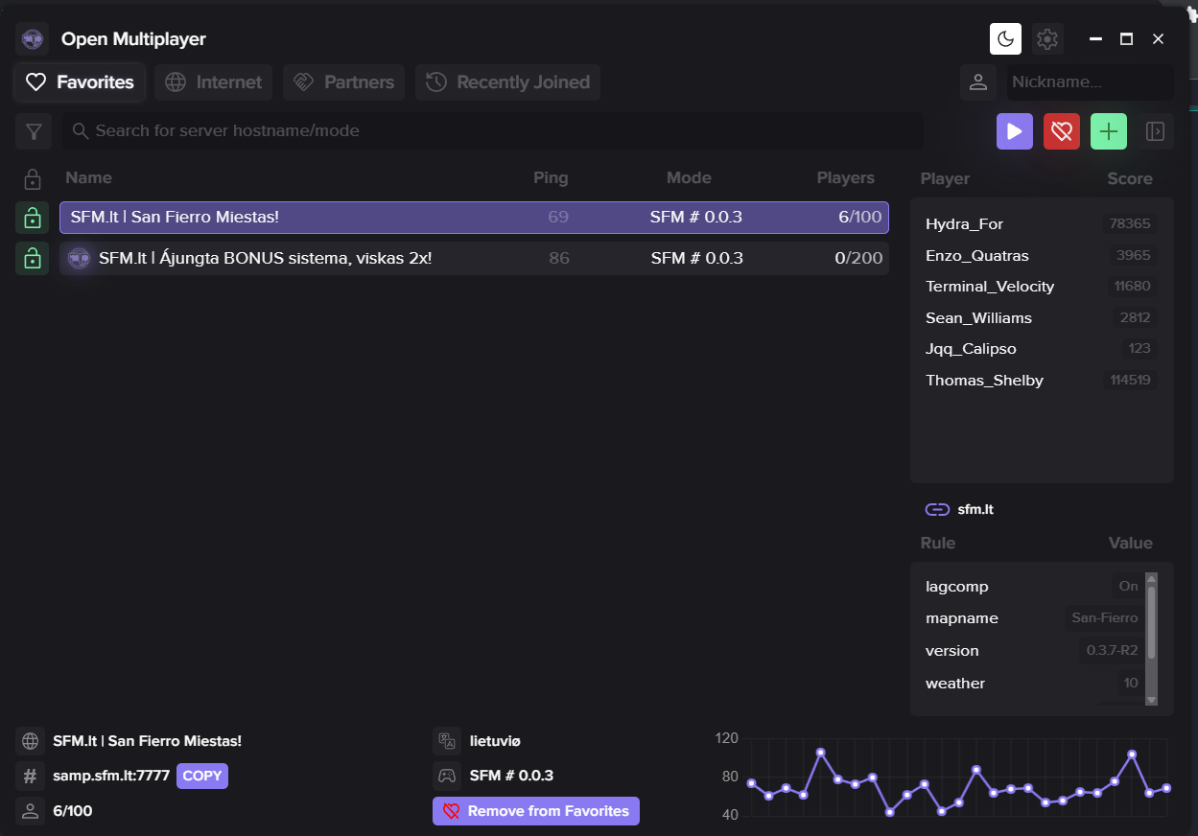
Task: Open the sfm.lt website link
Action: [975, 509]
